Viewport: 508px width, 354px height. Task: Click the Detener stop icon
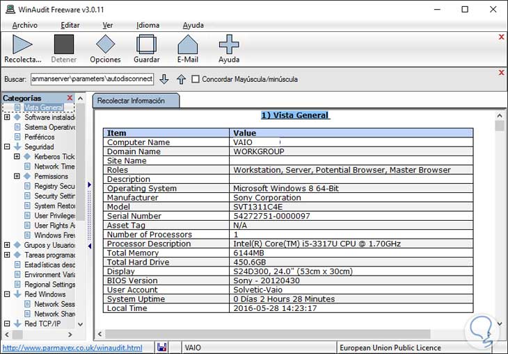coord(64,44)
